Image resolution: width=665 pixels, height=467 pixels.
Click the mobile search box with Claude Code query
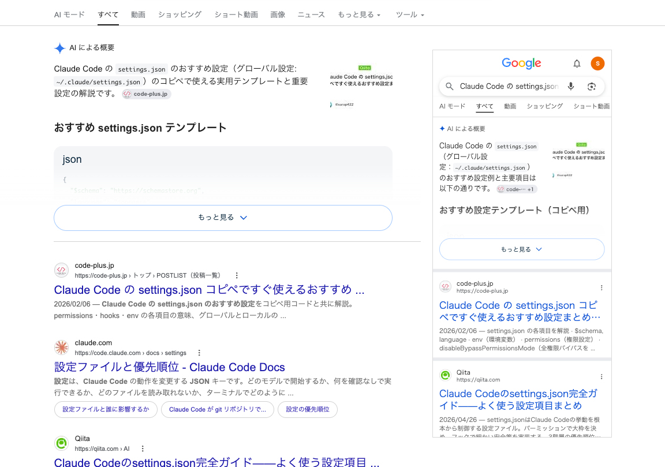[521, 86]
